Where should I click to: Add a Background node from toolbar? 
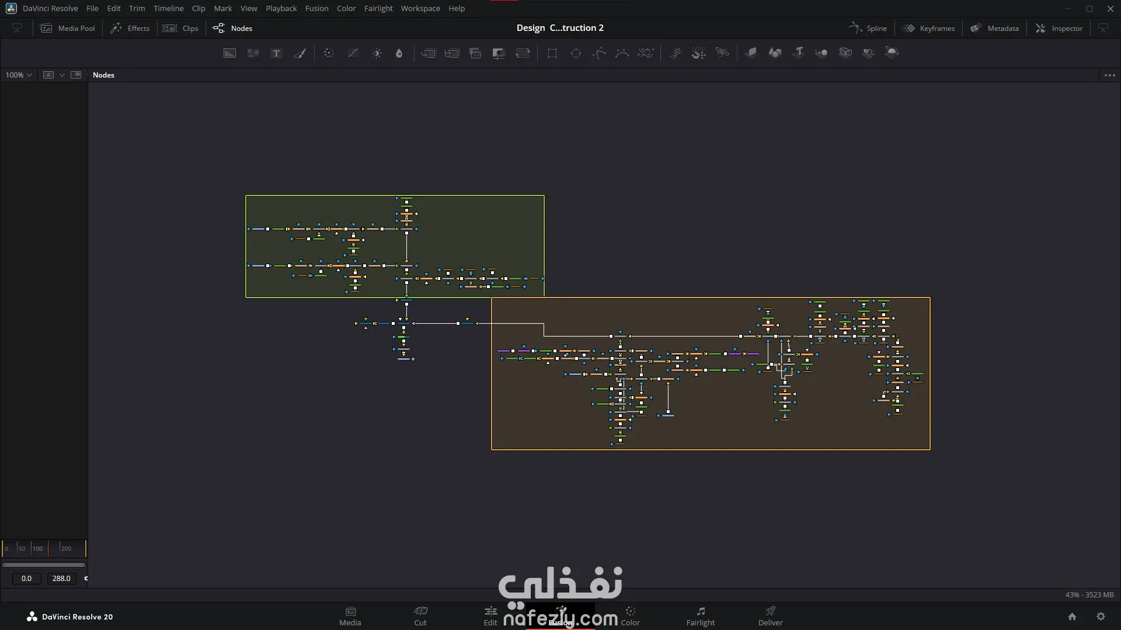[229, 53]
